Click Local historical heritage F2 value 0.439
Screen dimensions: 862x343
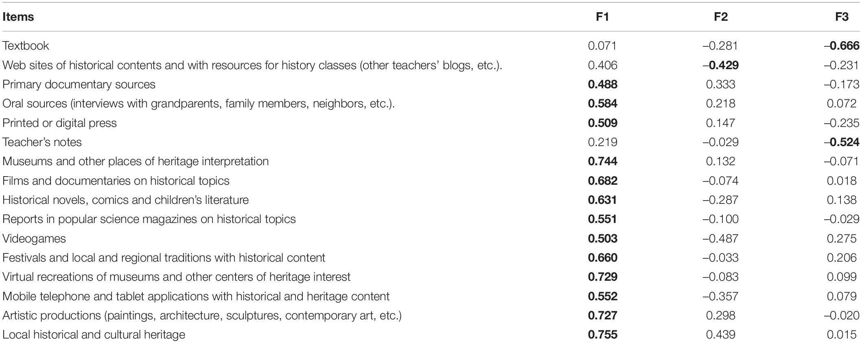[x=720, y=334]
